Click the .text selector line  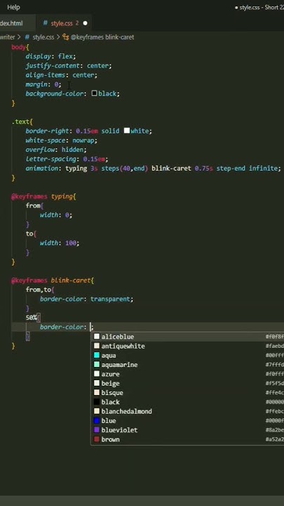point(22,122)
